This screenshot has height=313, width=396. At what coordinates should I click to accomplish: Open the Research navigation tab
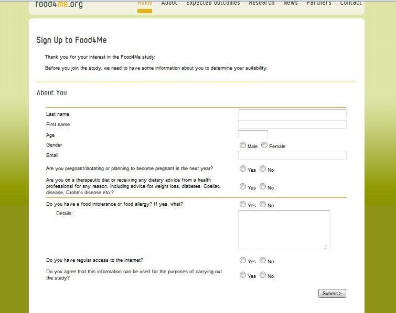[x=262, y=3]
